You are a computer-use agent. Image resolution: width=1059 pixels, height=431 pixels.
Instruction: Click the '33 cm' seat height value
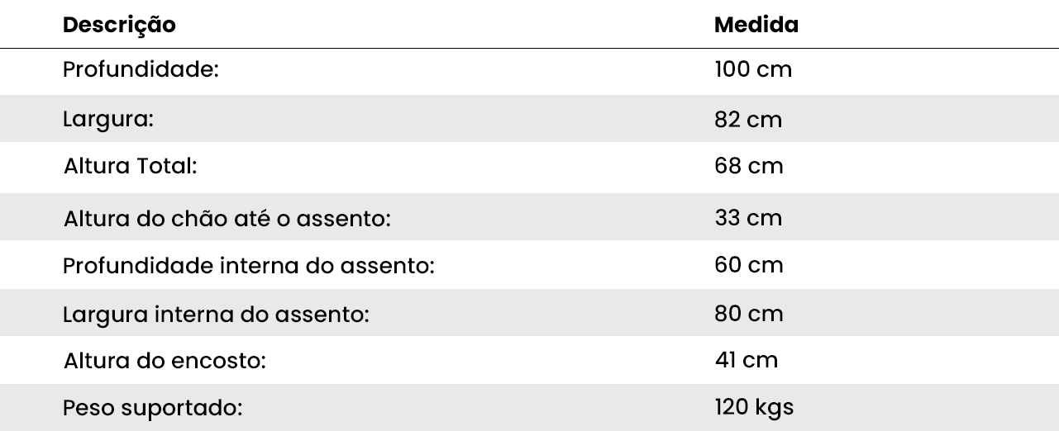click(x=747, y=219)
